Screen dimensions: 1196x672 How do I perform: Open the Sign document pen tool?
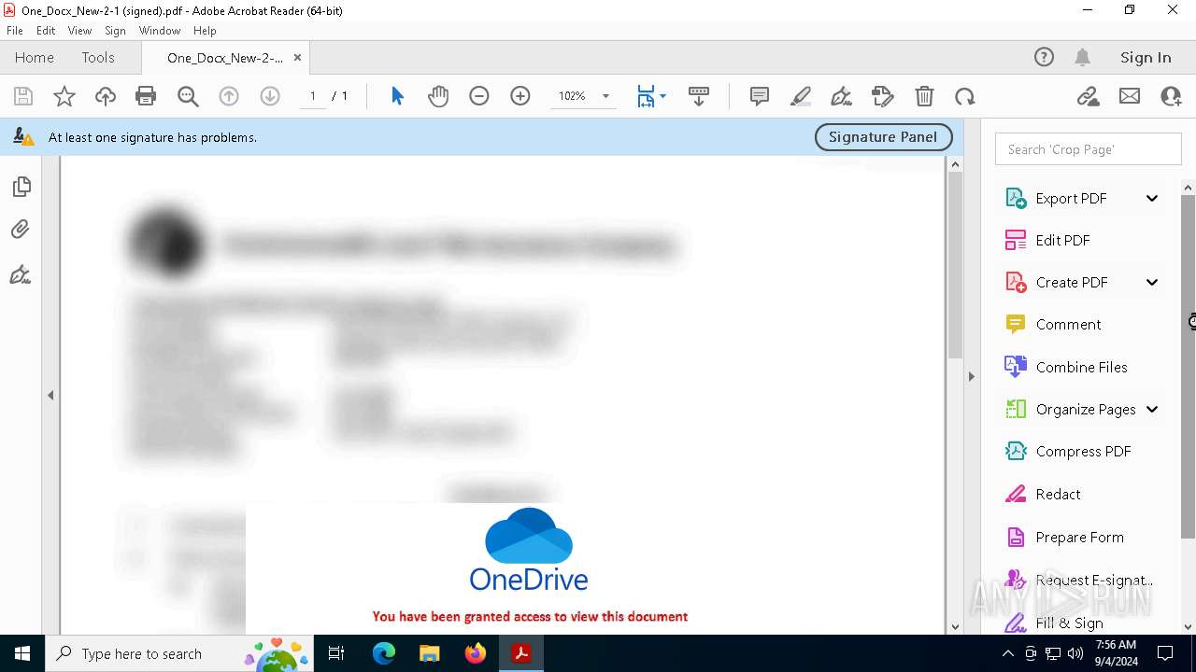(x=841, y=96)
